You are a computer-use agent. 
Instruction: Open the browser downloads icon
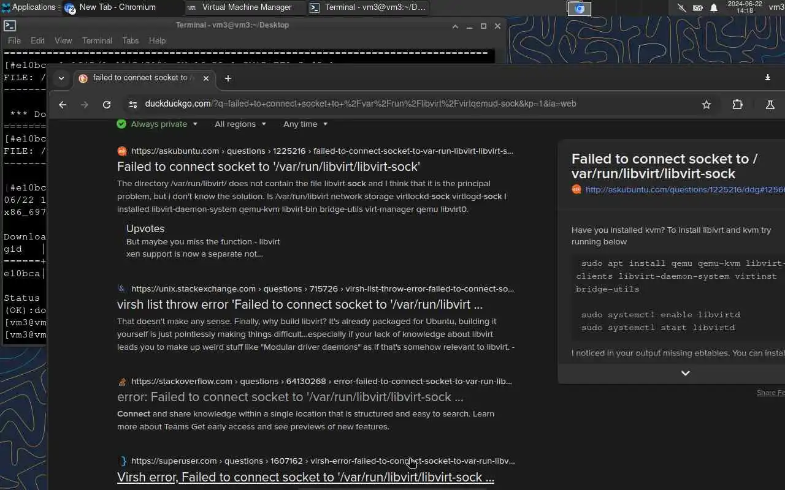(x=767, y=78)
